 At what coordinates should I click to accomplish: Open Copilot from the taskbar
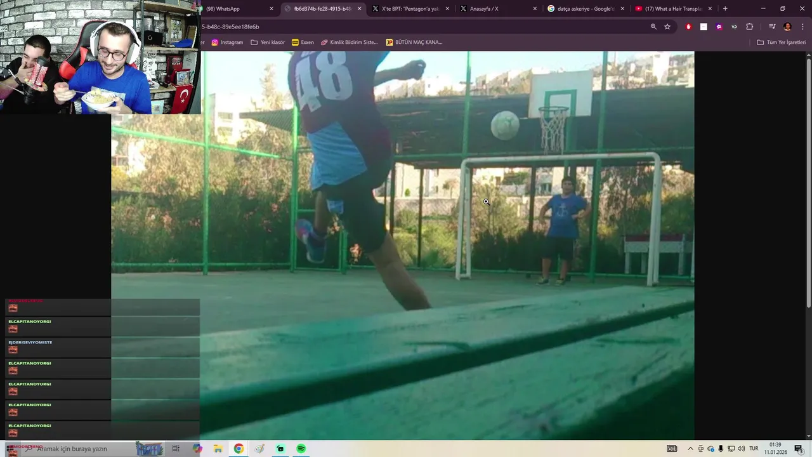tap(197, 449)
